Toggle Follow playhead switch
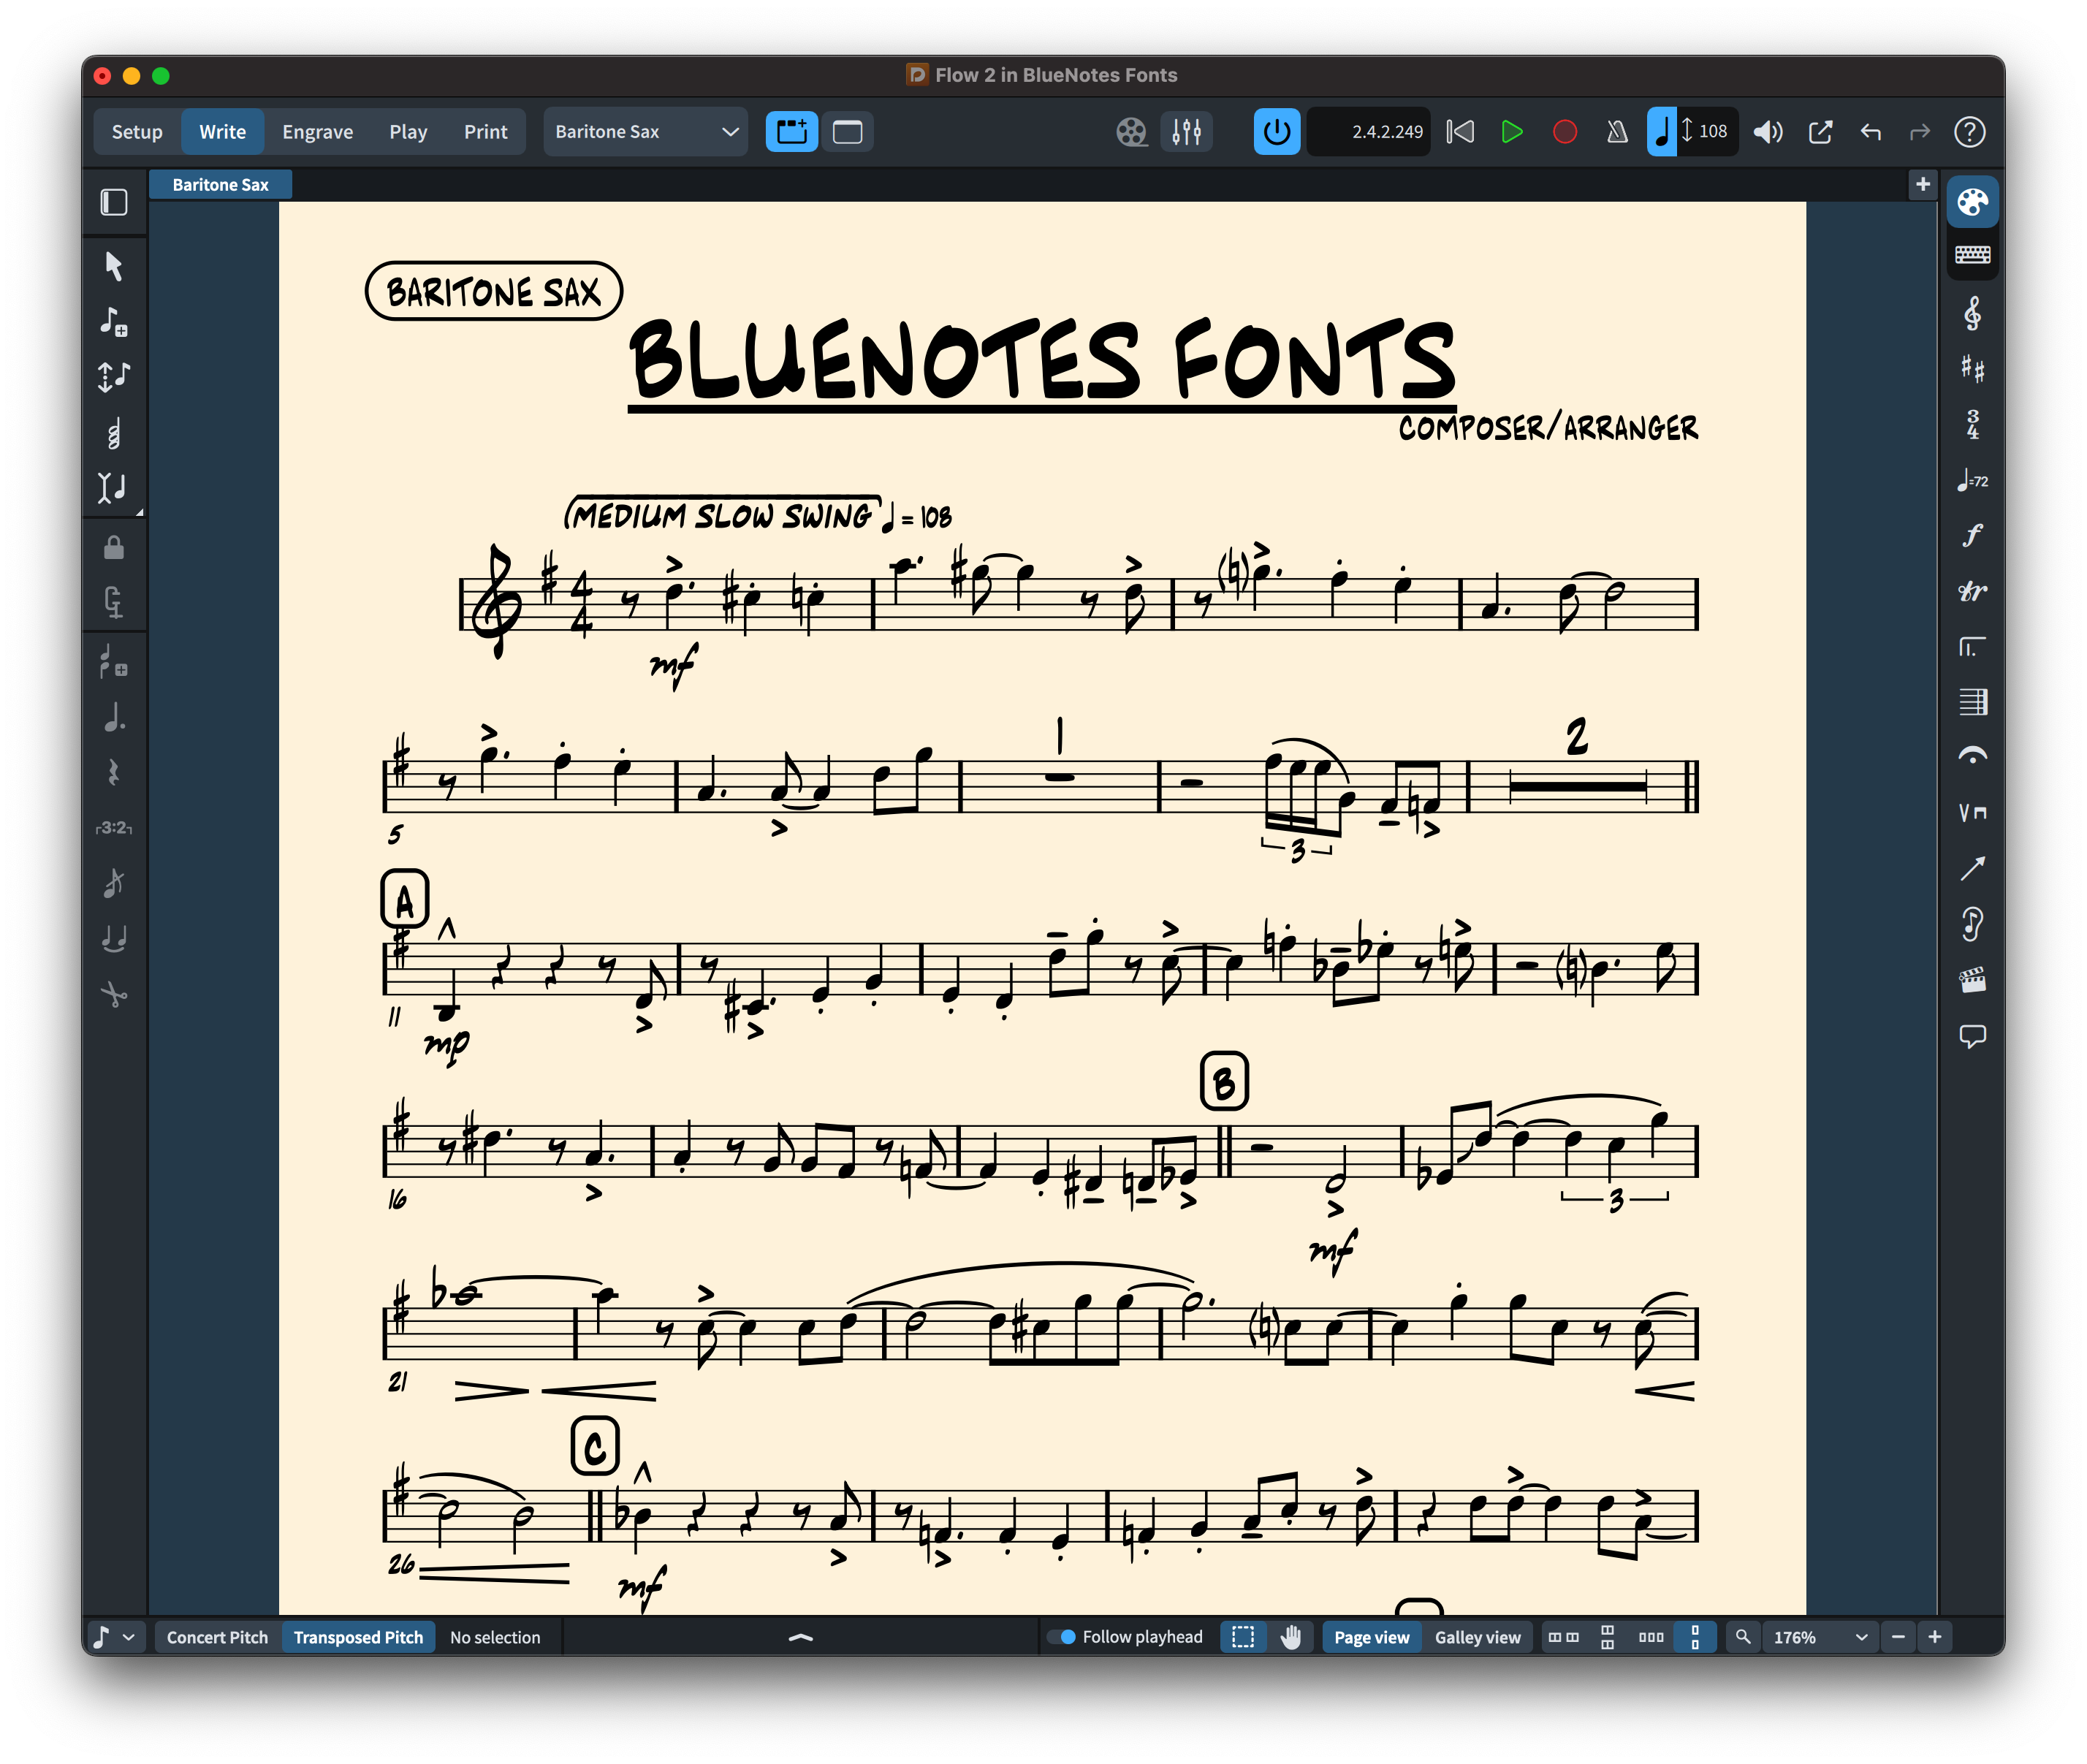 click(x=1062, y=1637)
